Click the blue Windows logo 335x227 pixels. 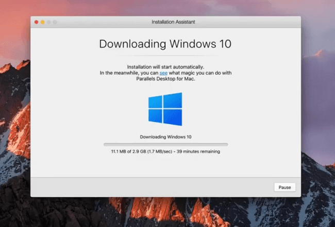tap(165, 109)
